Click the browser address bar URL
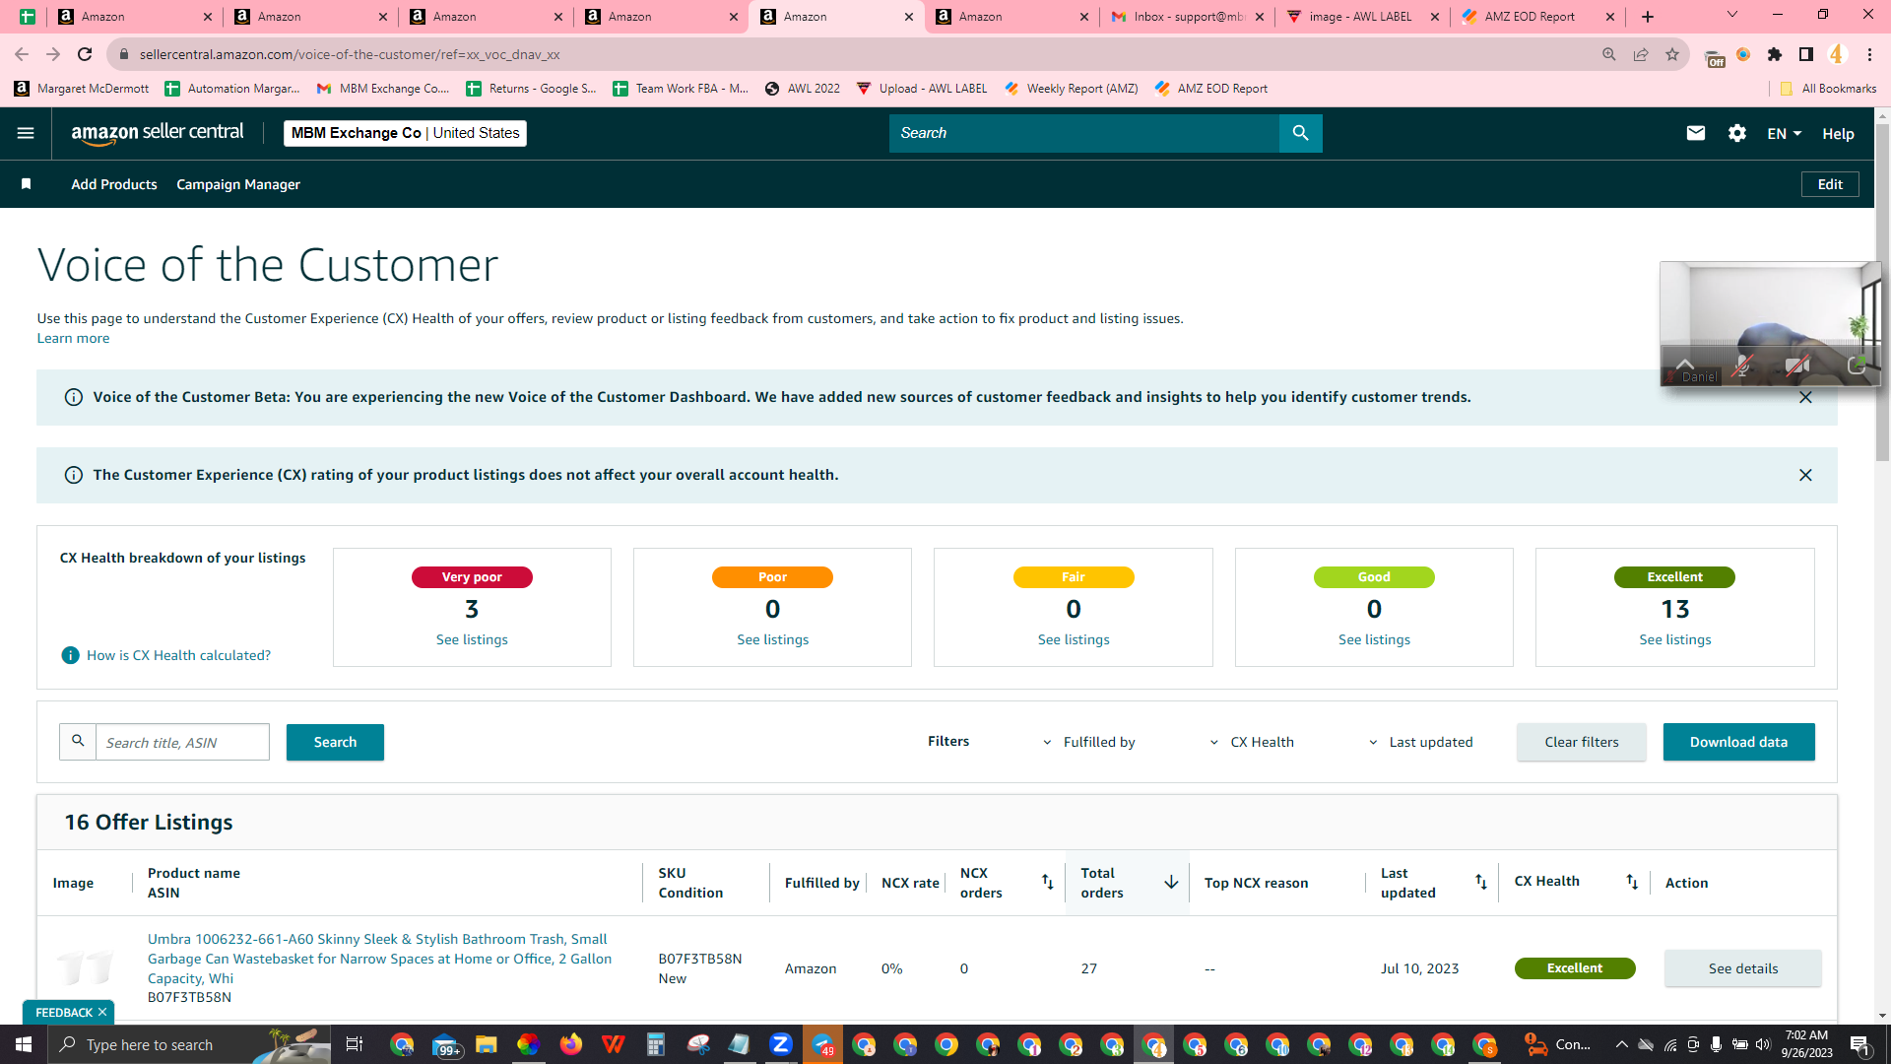 coord(350,54)
